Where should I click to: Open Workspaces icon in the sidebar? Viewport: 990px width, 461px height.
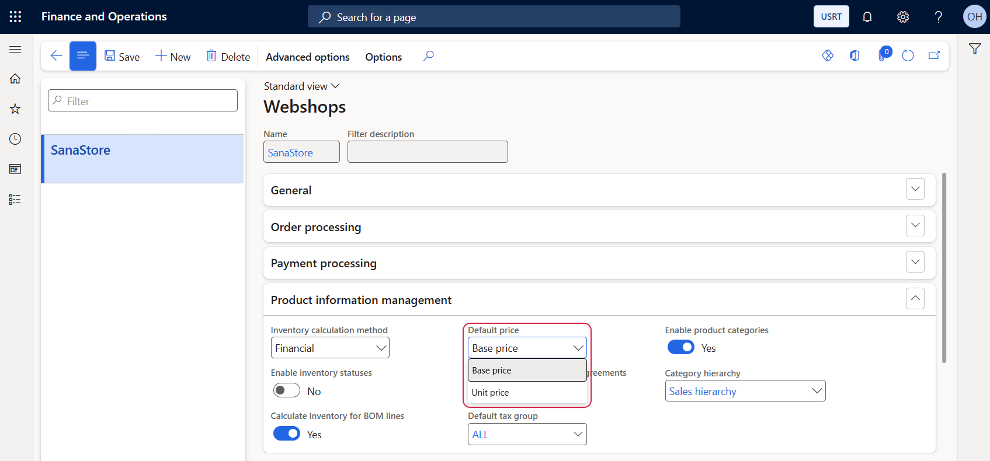(15, 169)
